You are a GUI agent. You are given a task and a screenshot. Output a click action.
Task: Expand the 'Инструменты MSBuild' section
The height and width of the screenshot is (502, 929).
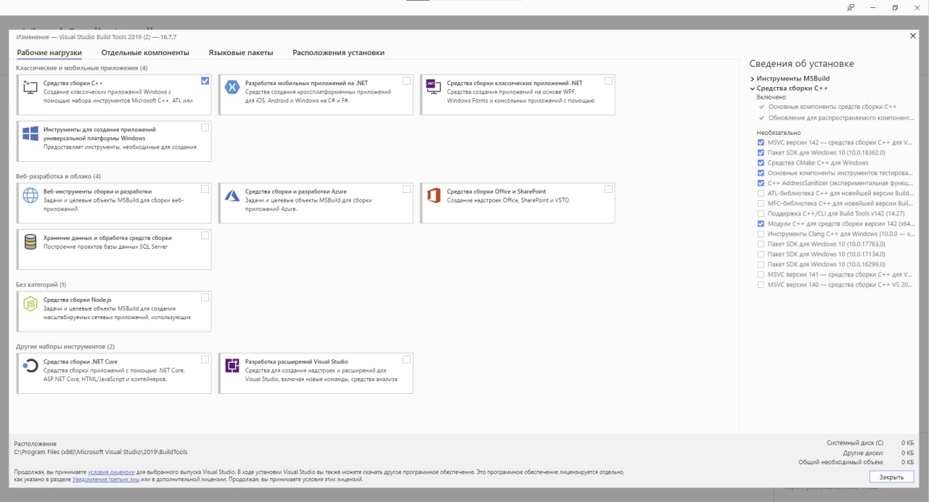[752, 78]
